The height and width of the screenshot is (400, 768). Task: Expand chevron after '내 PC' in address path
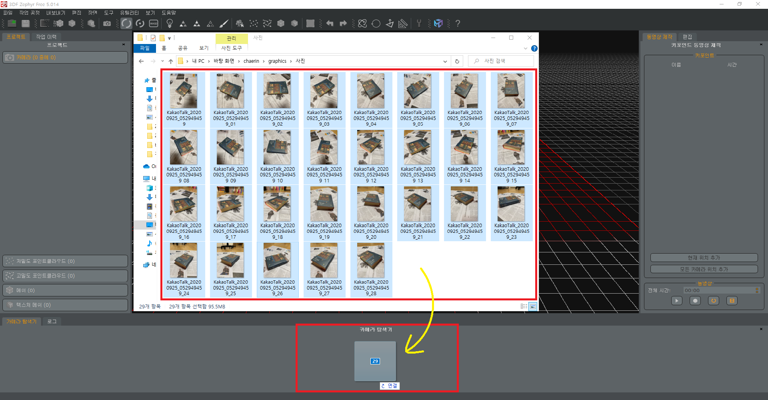[x=209, y=61]
